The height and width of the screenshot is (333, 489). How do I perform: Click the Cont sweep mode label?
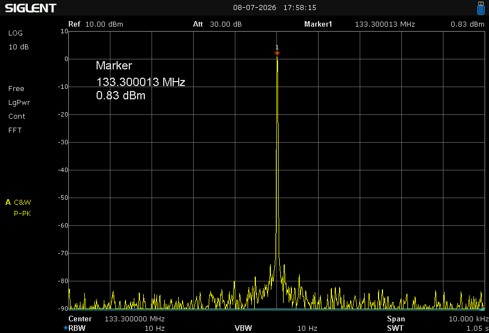click(x=17, y=117)
